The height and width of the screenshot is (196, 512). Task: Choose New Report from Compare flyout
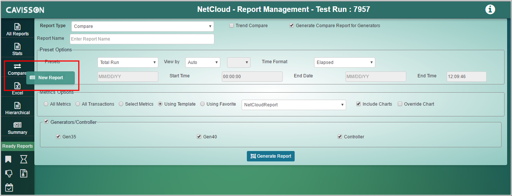(x=50, y=78)
